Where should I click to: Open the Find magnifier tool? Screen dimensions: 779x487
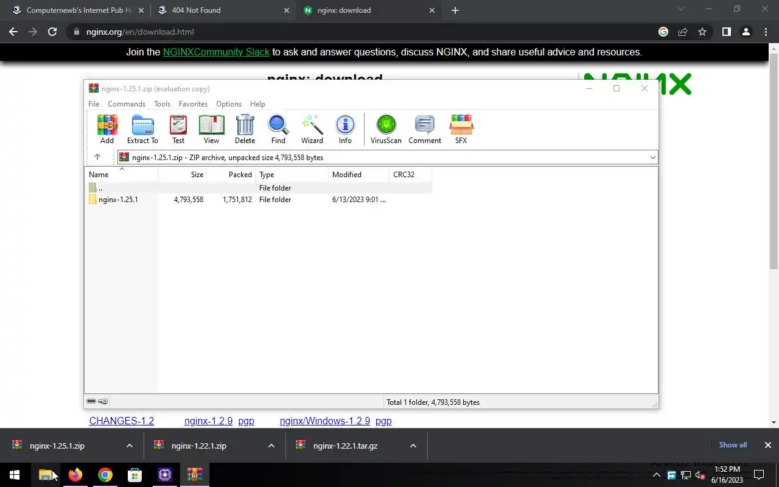click(x=278, y=130)
